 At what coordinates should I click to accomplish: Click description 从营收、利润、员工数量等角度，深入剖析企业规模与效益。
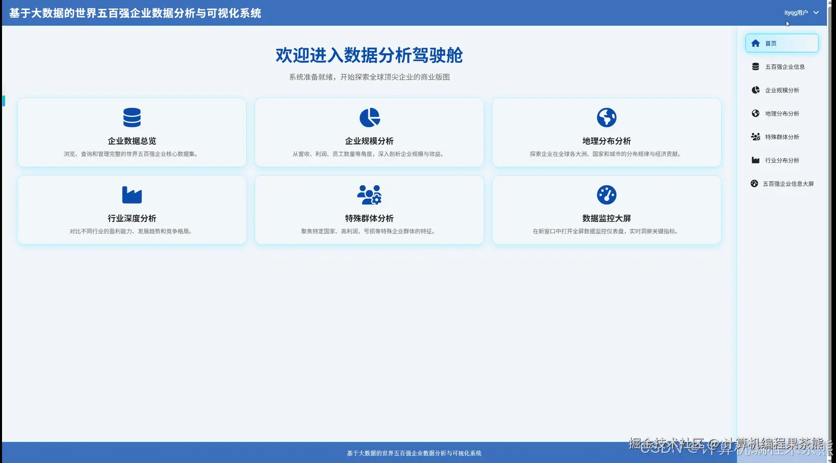point(369,154)
